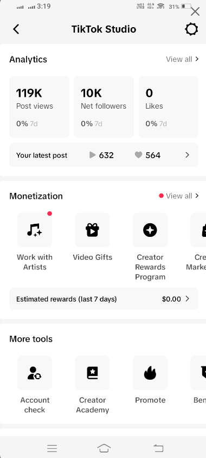Expand the Estimated rewards row chevron
Screen dimensions: 206x458
point(188,299)
